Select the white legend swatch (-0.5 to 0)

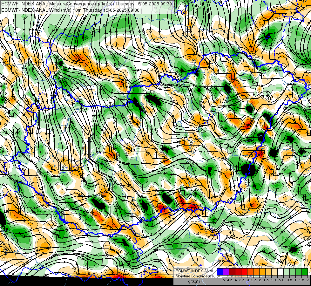pos(281,272)
